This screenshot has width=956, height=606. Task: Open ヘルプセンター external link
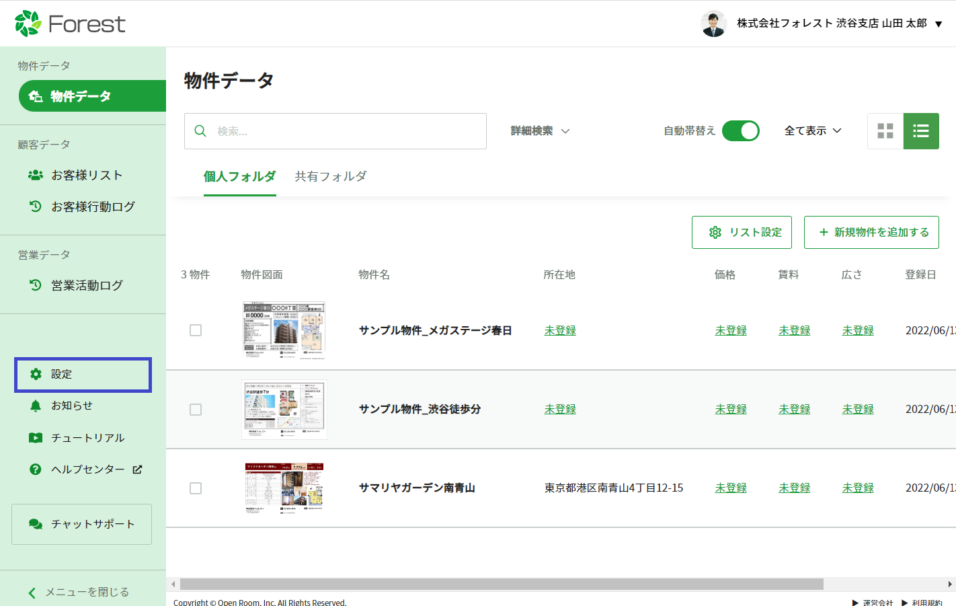(87, 469)
